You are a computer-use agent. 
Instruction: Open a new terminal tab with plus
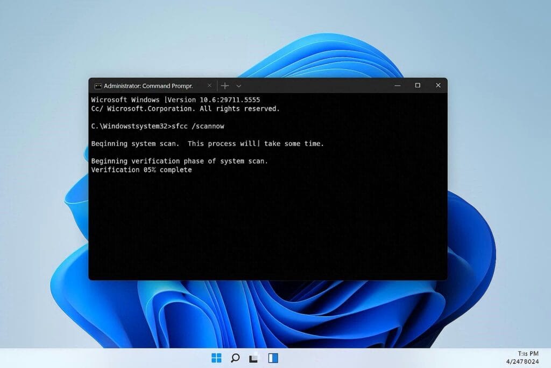pos(225,86)
